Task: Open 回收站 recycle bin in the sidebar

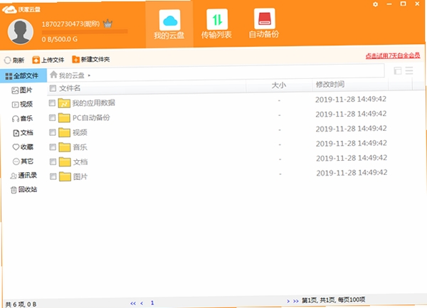Action: pos(23,190)
